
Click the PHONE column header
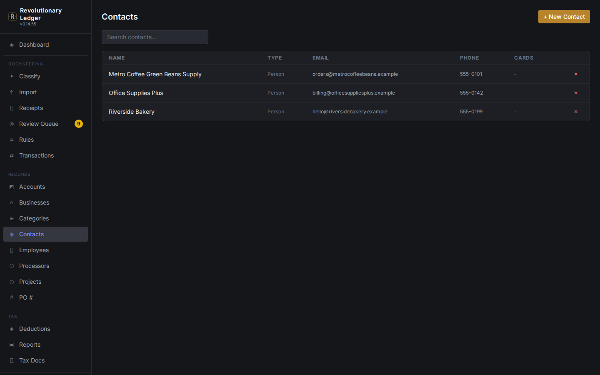tap(470, 58)
